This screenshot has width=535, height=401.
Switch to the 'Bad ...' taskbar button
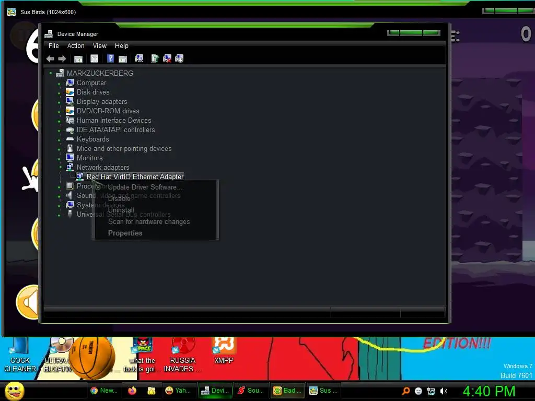[x=288, y=391]
